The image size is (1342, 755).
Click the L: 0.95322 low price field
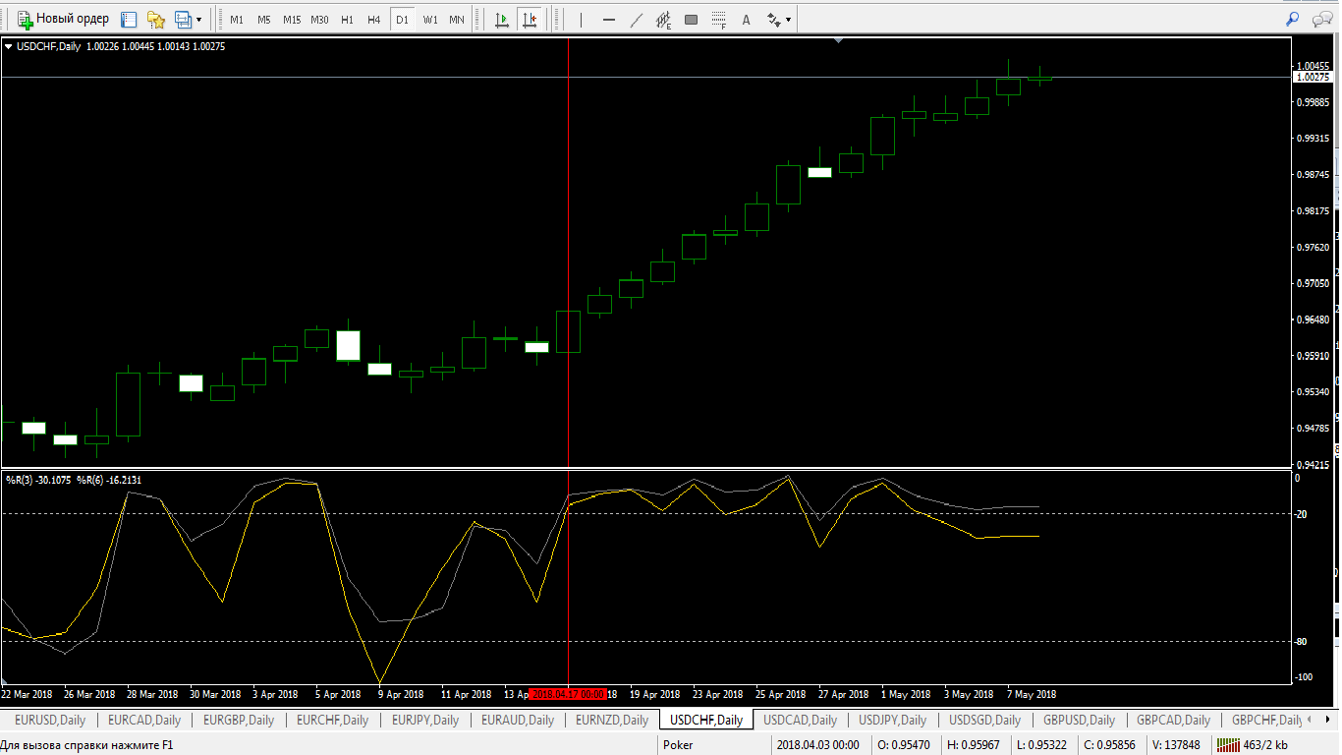coord(1043,745)
